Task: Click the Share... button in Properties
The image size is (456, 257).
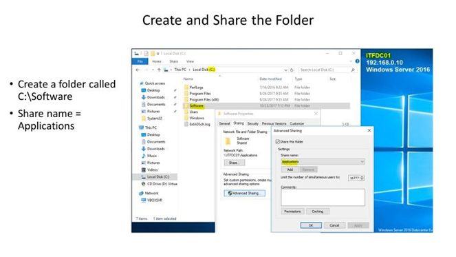Action: click(234, 163)
